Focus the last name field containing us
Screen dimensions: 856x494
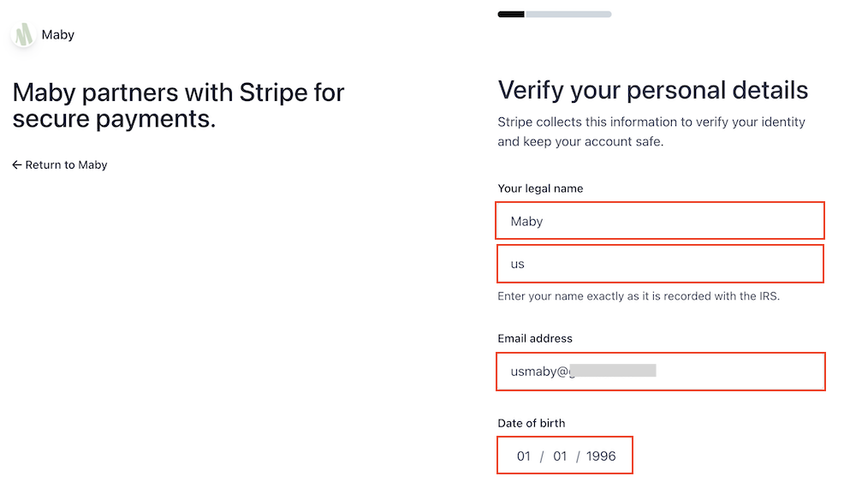[x=659, y=264]
